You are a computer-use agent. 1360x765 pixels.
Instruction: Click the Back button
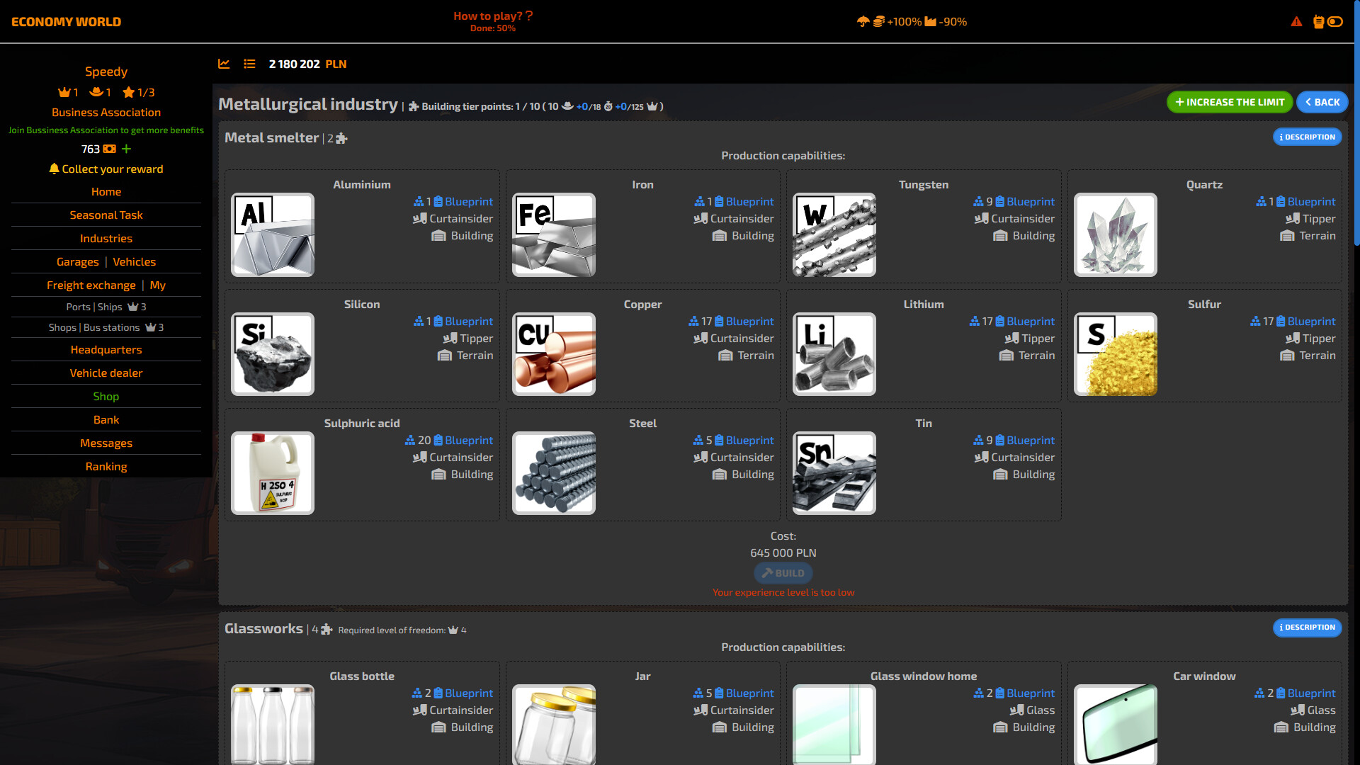1322,102
